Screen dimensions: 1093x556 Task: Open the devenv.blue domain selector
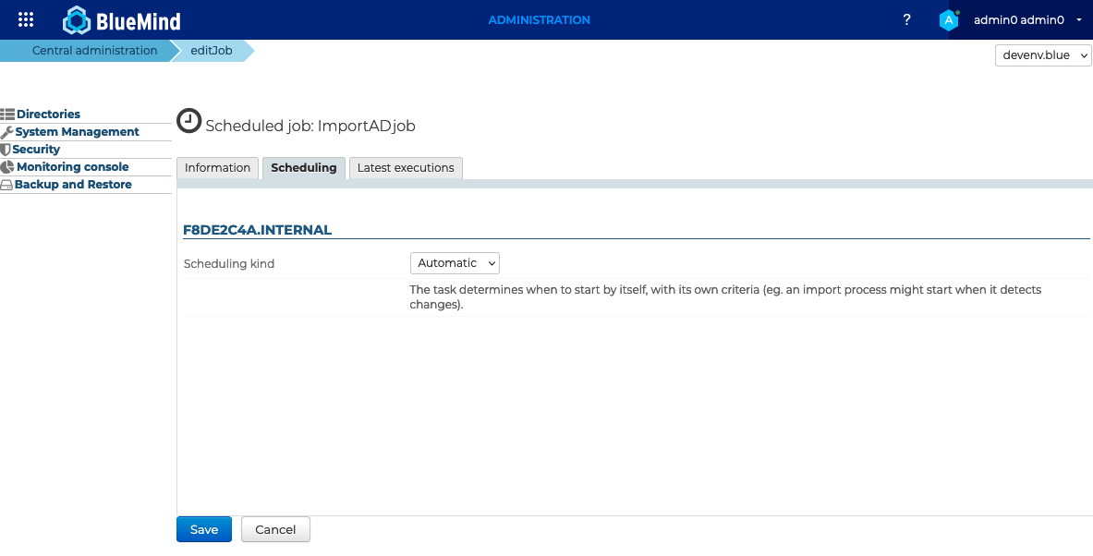point(1043,55)
